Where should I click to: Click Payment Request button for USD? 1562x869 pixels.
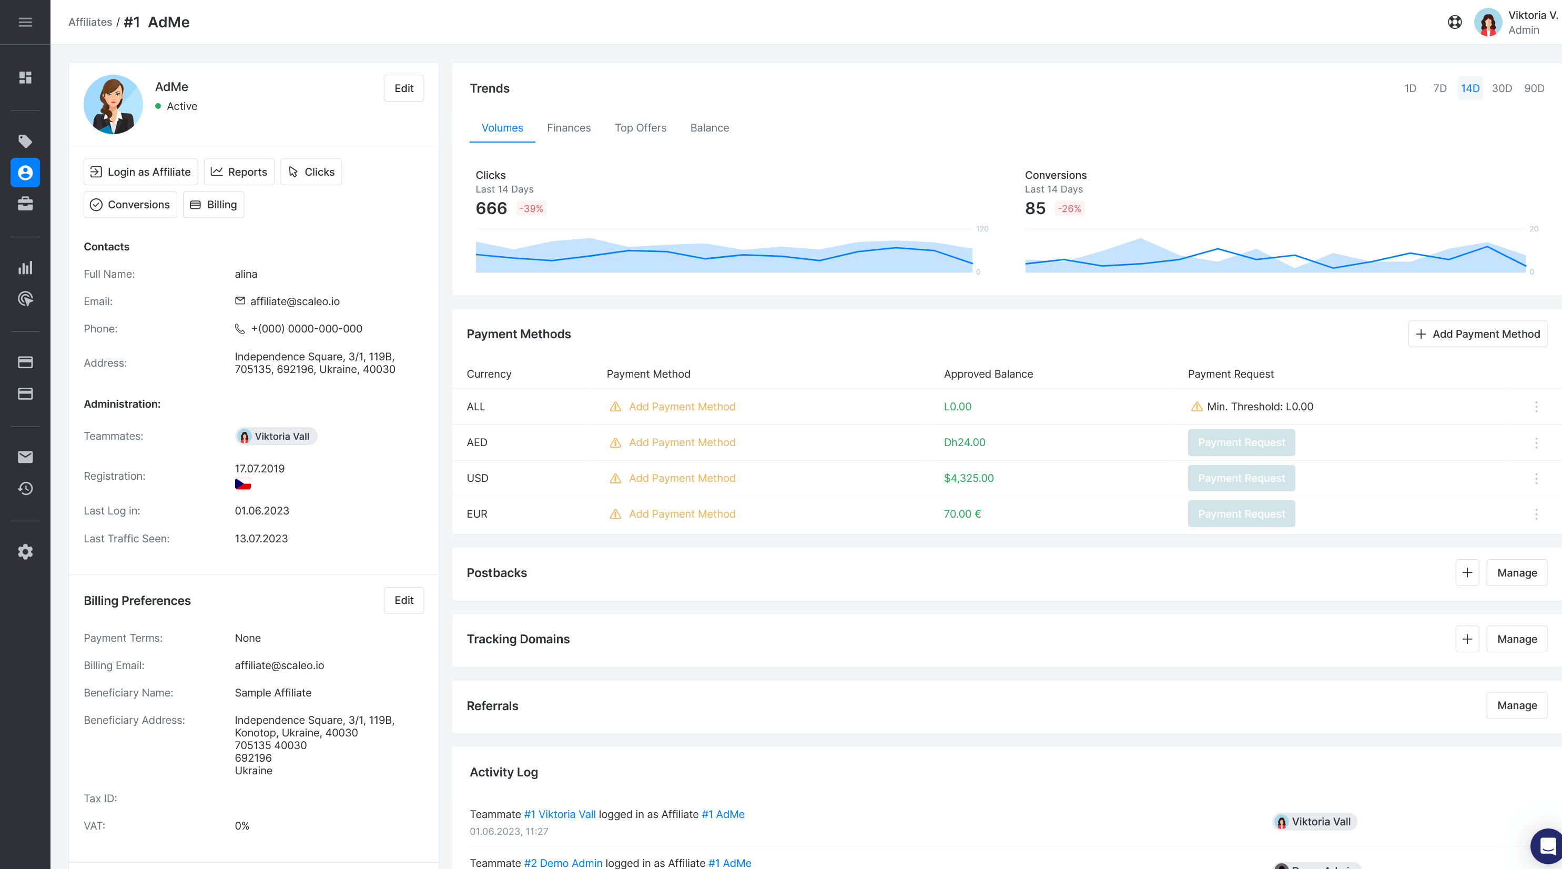(x=1241, y=477)
